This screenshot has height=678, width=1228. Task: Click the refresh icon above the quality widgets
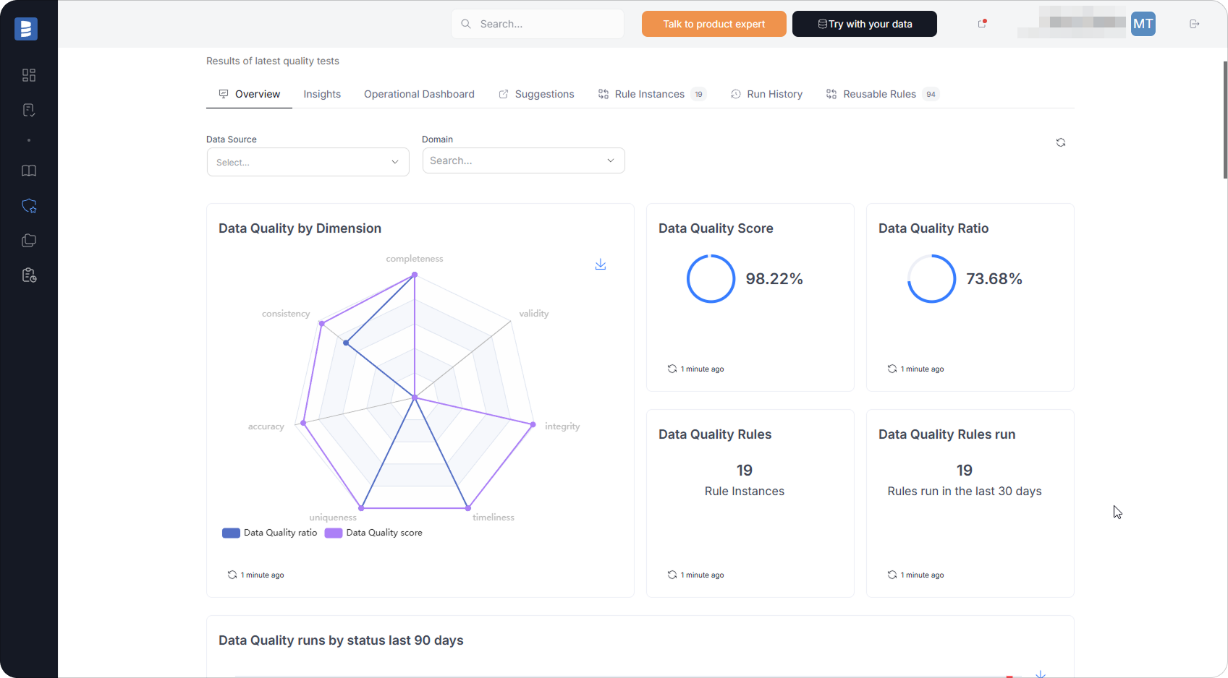[x=1060, y=142]
